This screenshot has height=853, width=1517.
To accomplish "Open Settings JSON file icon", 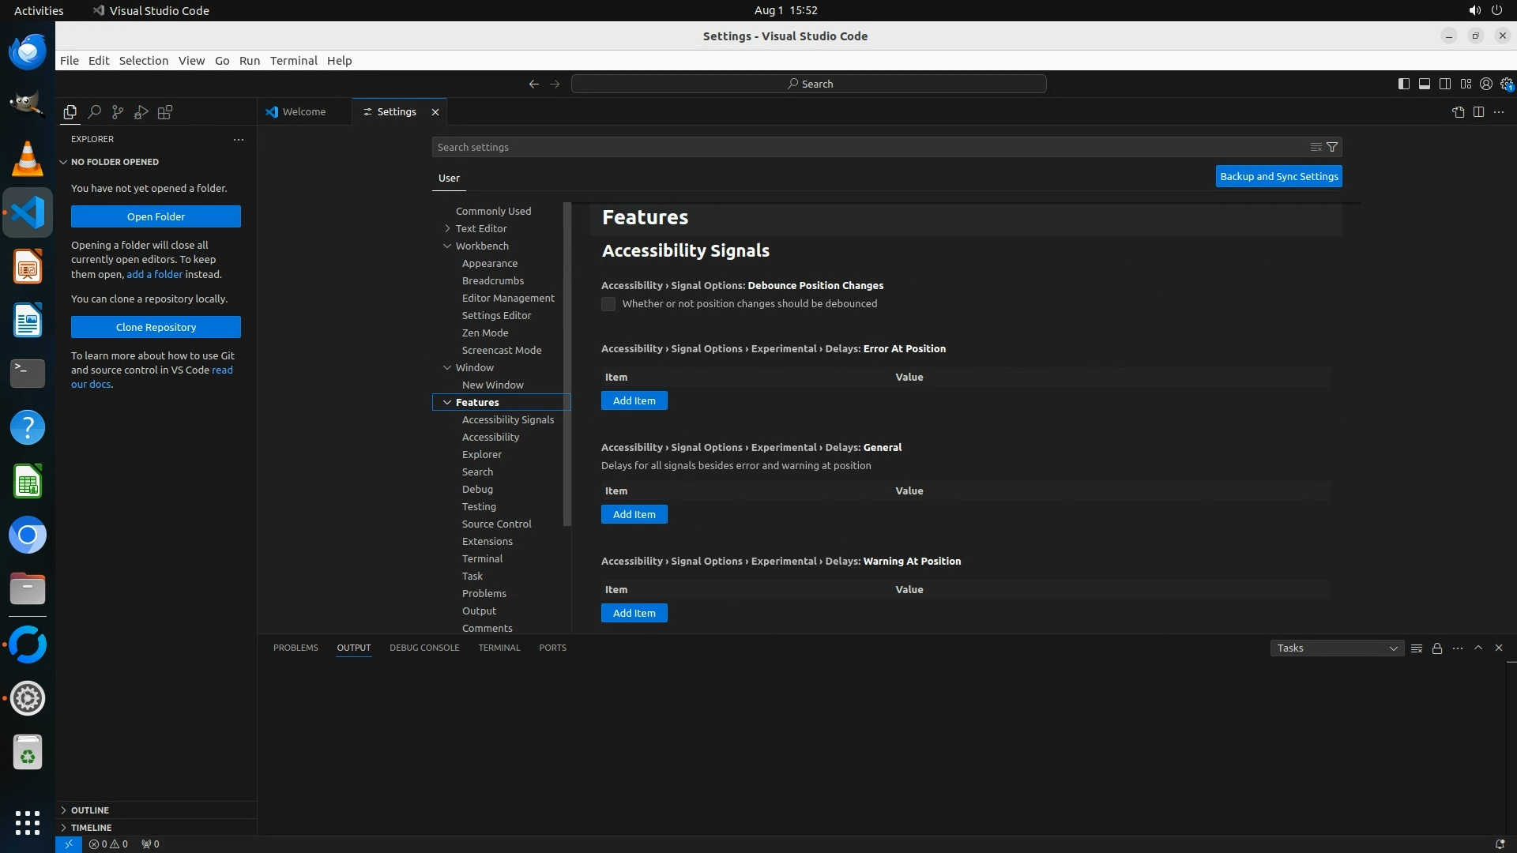I will coord(1458,112).
